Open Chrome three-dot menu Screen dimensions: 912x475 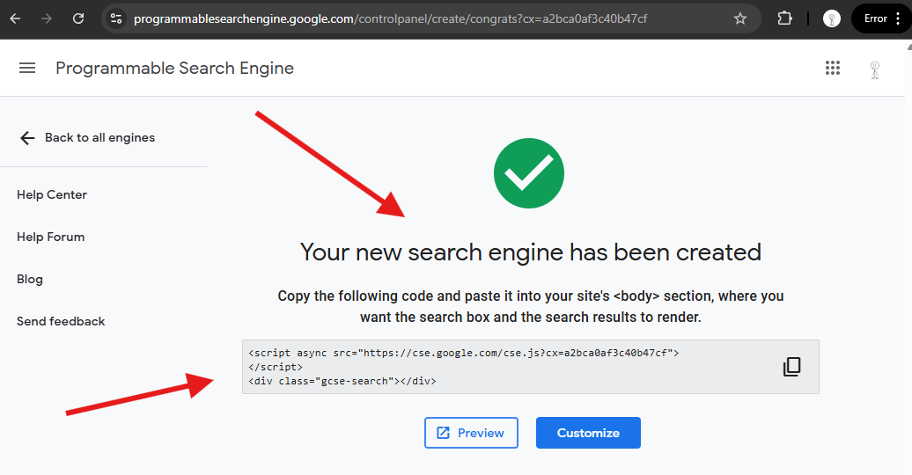pyautogui.click(x=899, y=18)
